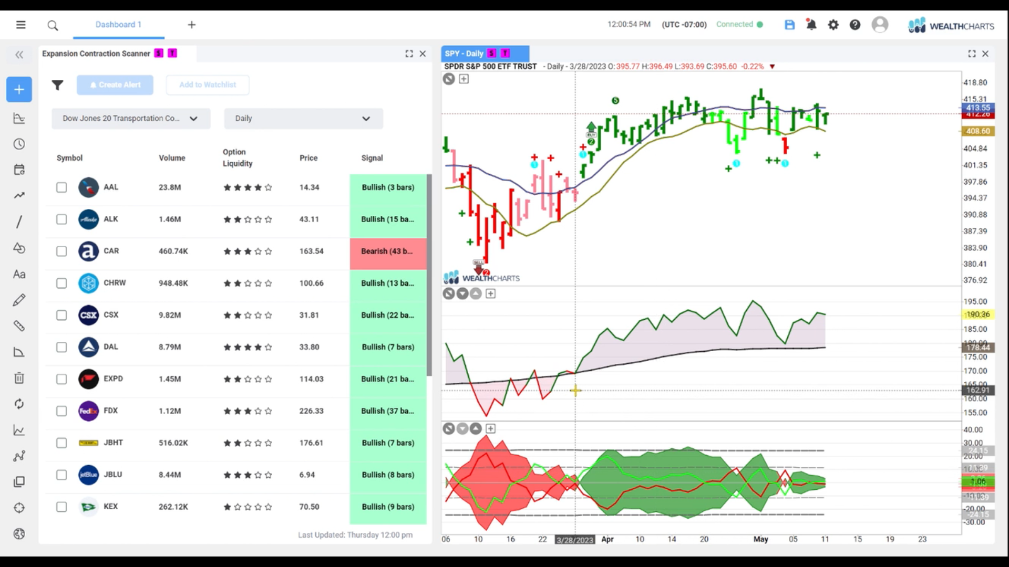
Task: Check the DAL row checkbox
Action: pos(61,347)
